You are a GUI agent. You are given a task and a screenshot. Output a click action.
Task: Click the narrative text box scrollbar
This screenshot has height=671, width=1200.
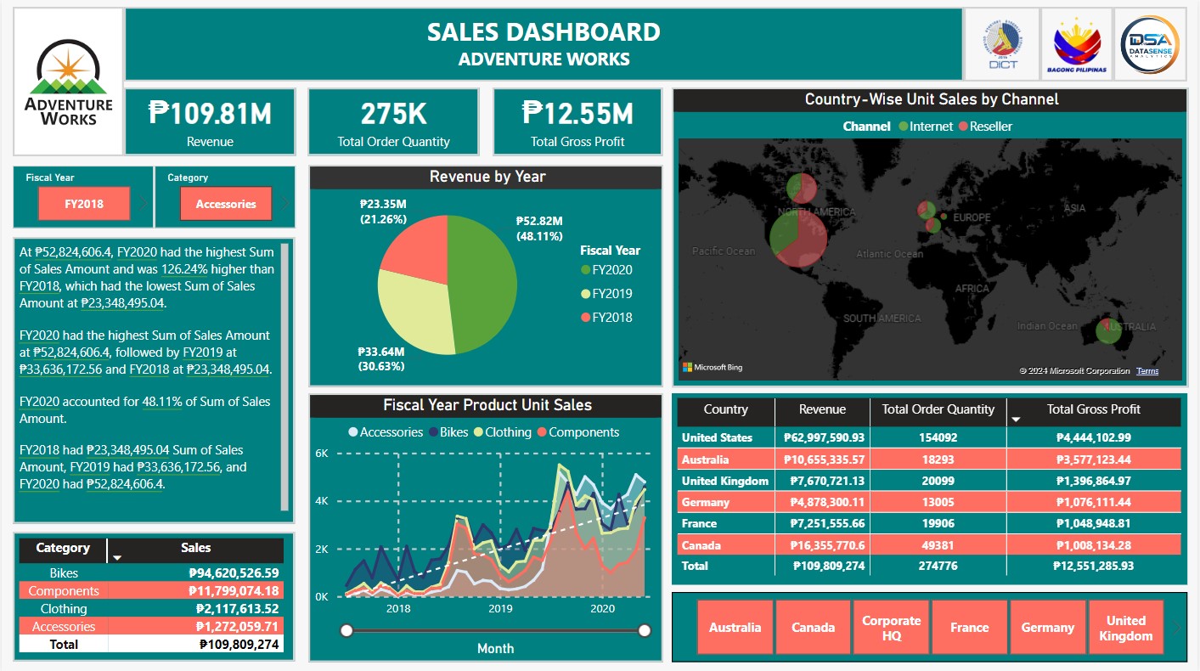point(285,377)
